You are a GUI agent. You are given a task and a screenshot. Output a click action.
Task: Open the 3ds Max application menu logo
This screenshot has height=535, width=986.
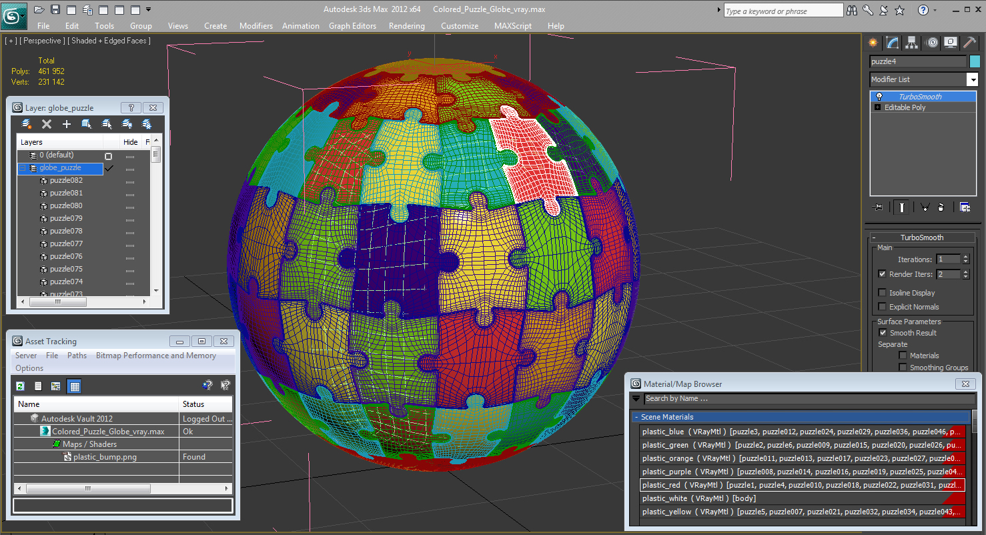13,15
